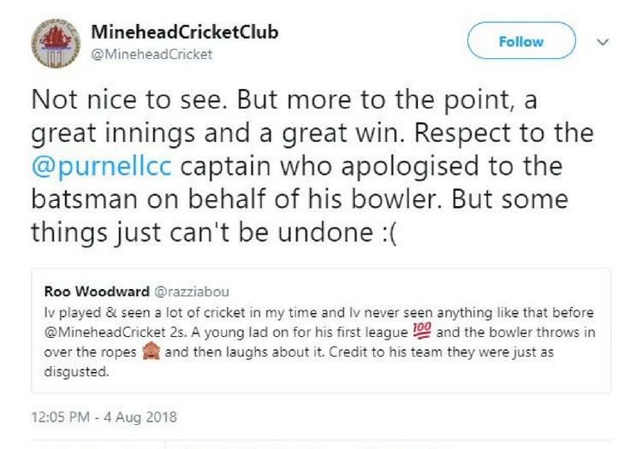Open Roo Woodward's profile name
Viewport: 642px width, 449px height.
(x=93, y=292)
